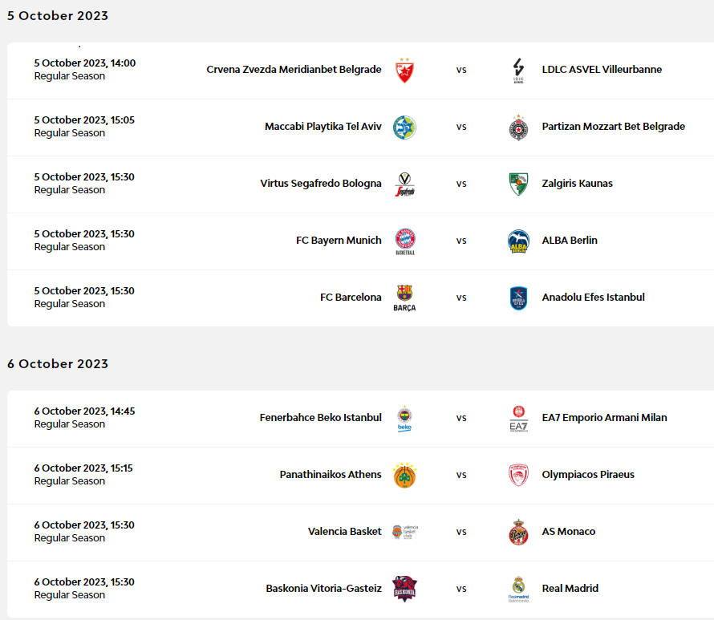The width and height of the screenshot is (714, 620).
Task: Click the ALBA Berlin albatross logo
Action: [x=518, y=241]
